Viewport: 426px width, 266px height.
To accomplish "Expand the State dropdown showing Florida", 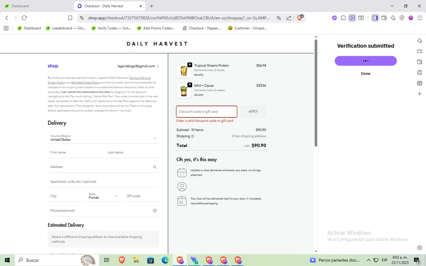I will pos(103,196).
